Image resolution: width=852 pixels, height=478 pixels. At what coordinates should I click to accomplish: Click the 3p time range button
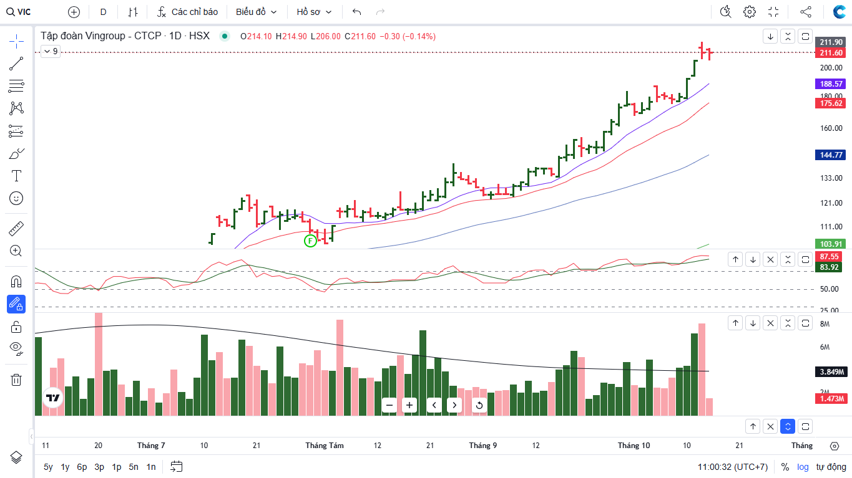(x=99, y=467)
